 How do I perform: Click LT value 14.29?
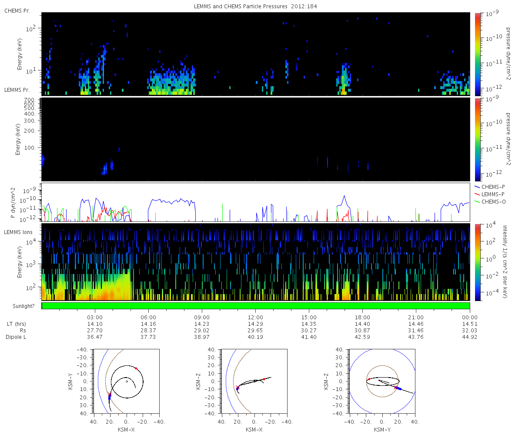pyautogui.click(x=255, y=324)
